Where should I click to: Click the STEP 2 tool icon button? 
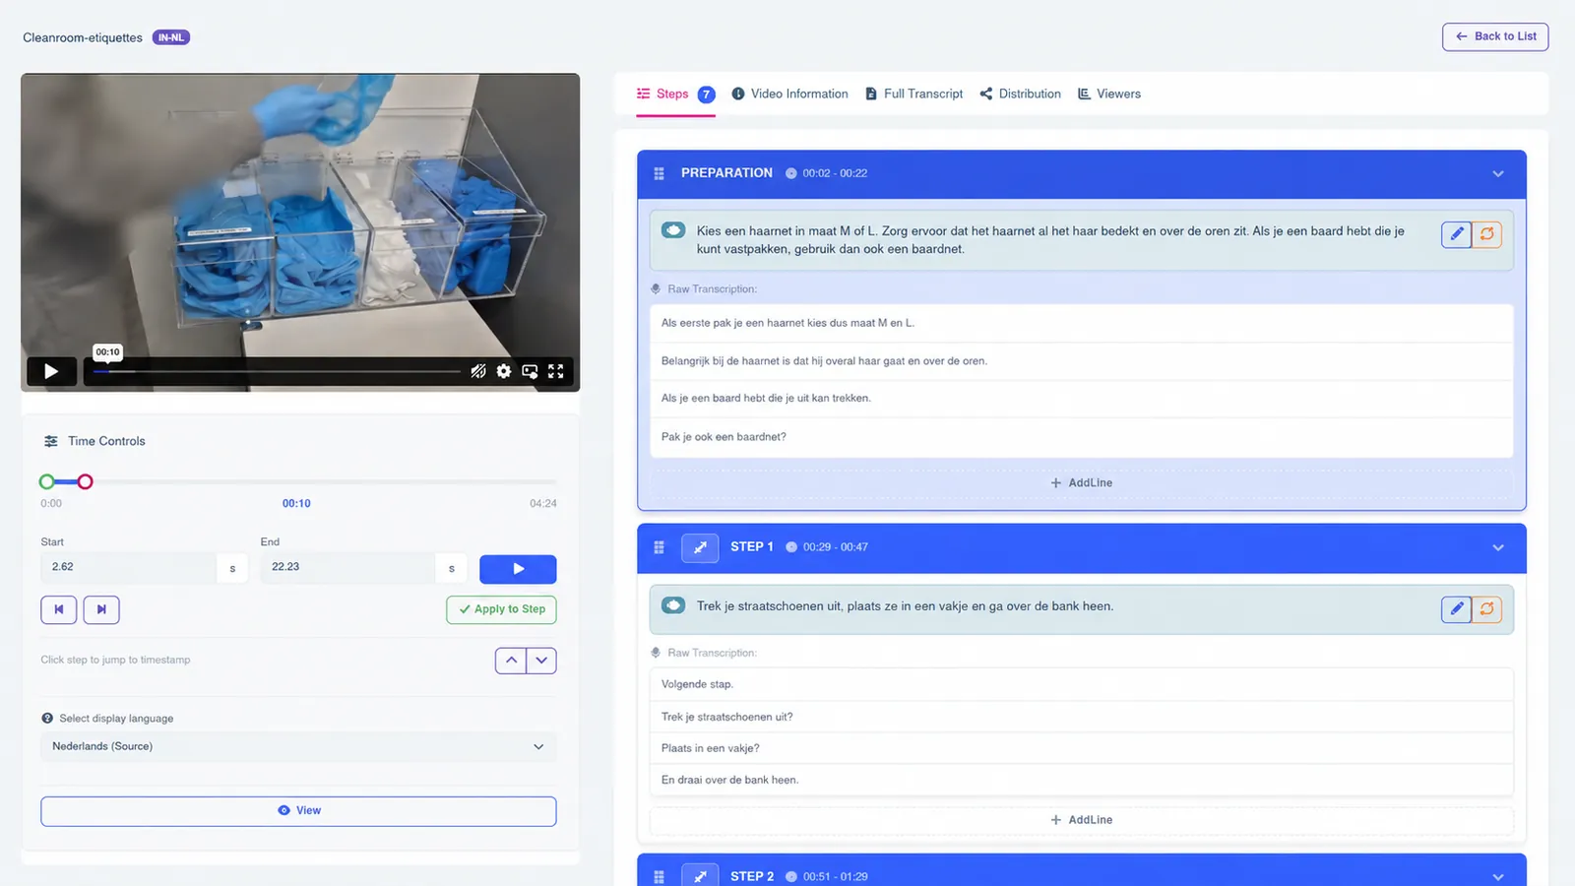coord(700,875)
